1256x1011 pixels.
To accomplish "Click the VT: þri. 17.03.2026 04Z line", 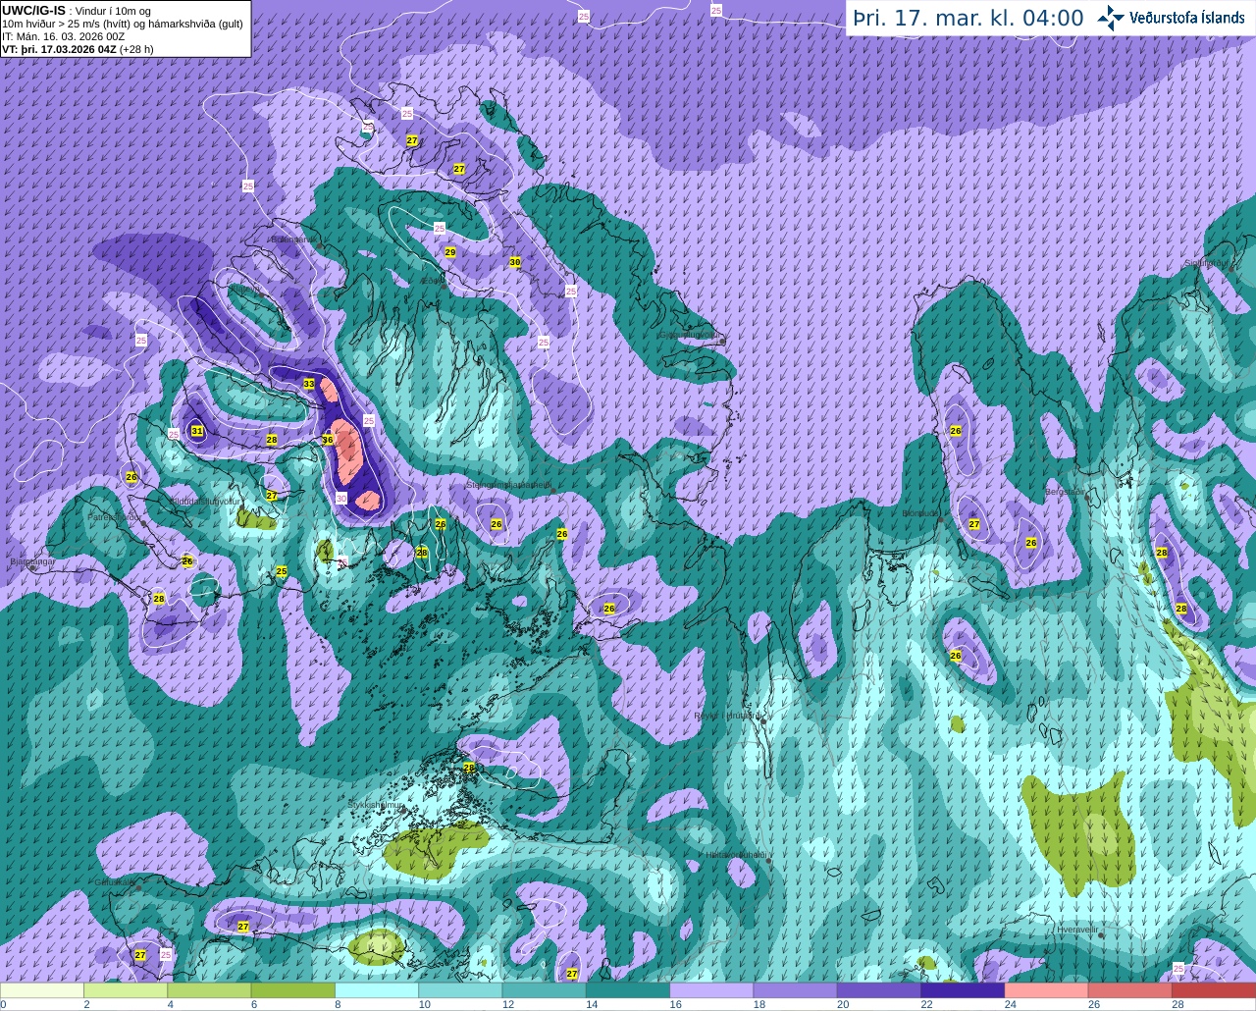I will (78, 48).
